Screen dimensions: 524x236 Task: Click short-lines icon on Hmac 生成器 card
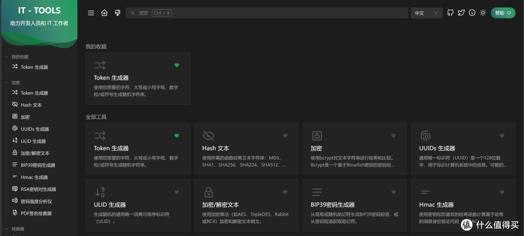click(x=425, y=192)
